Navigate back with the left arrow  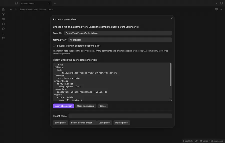coord(11,9)
